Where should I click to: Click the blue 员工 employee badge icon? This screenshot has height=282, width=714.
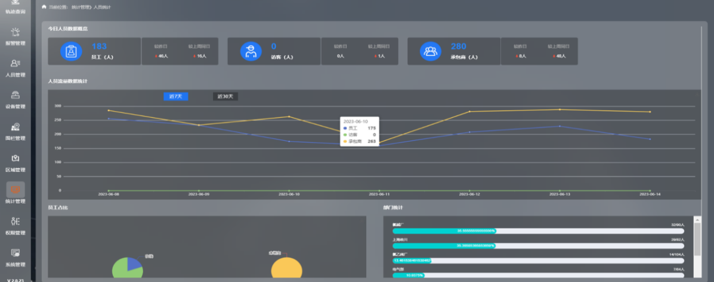click(x=72, y=51)
